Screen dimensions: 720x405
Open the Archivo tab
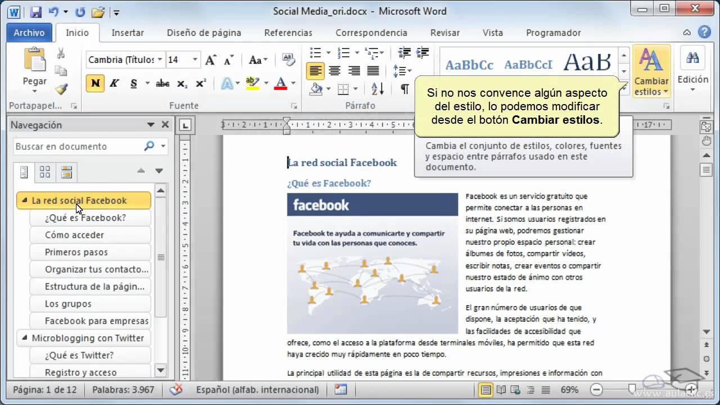coord(29,33)
